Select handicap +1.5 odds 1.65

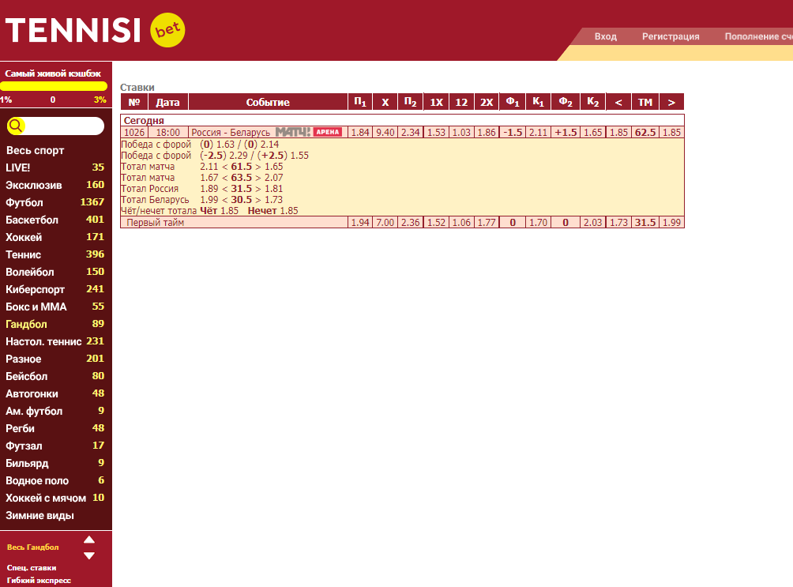[x=592, y=133]
